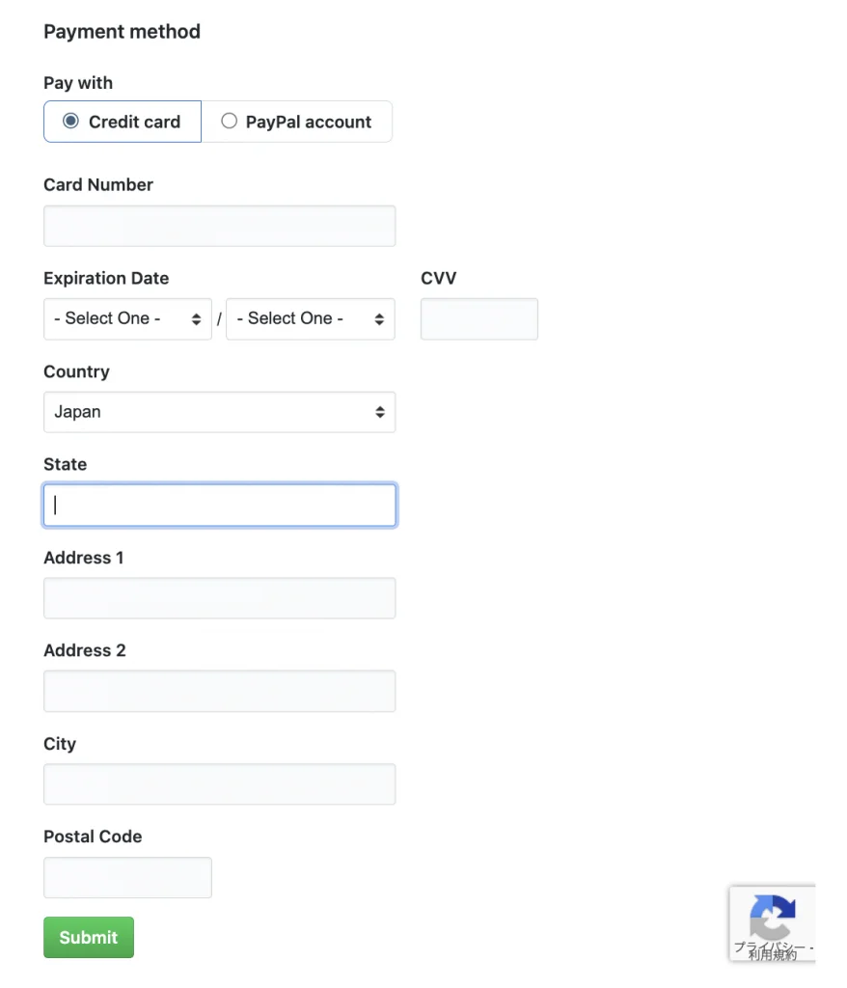Click the Postal Code input field

(127, 878)
